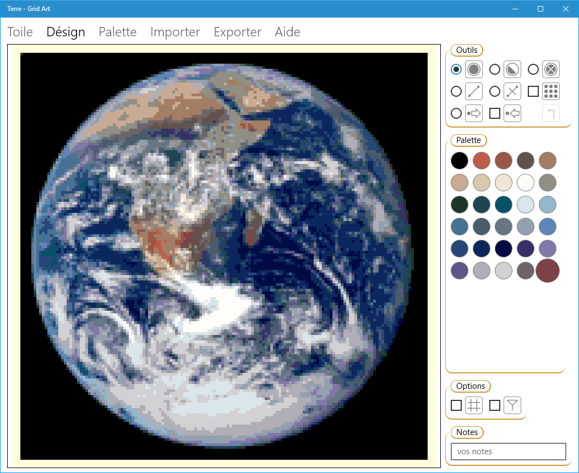
Task: Enable the filter checkbox in Options
Action: click(x=495, y=405)
